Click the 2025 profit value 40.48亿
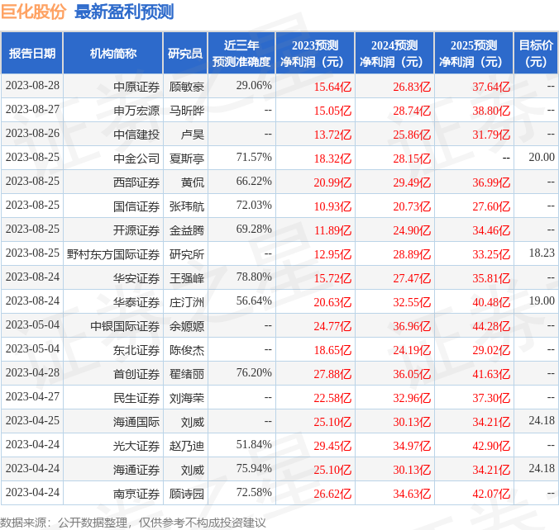The image size is (559, 530). (491, 302)
